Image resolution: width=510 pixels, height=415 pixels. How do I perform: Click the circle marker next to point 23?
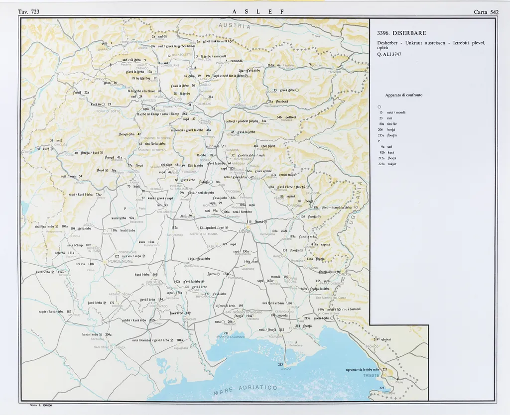click(x=103, y=104)
